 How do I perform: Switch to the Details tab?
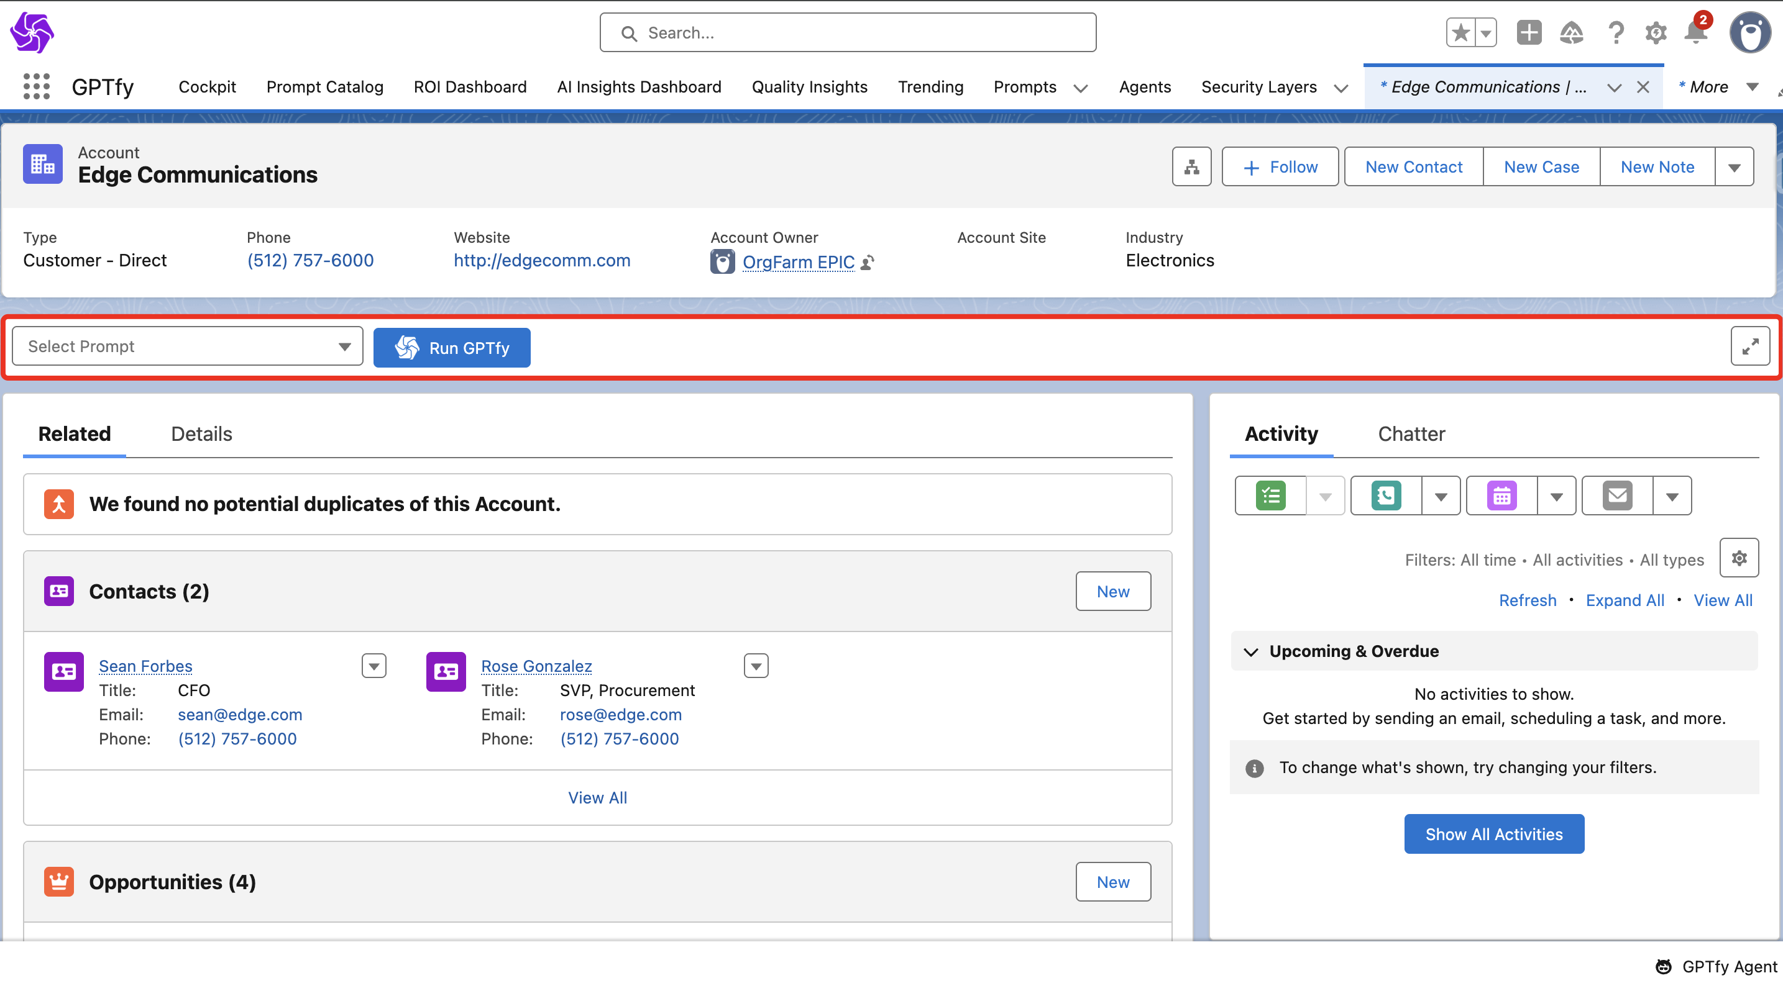[x=201, y=433]
